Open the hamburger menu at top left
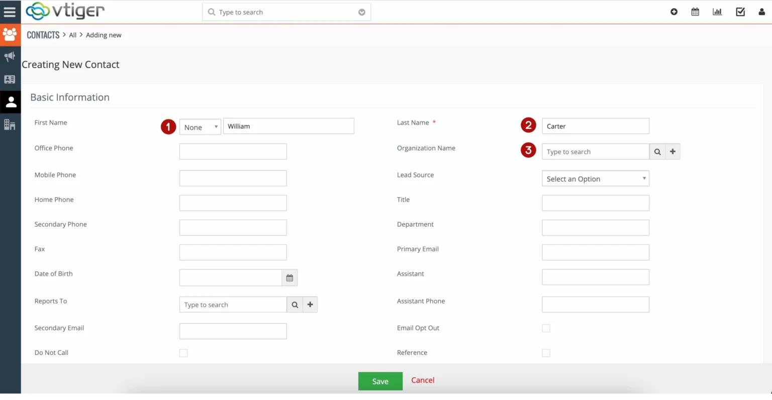This screenshot has height=400, width=772. [x=10, y=12]
